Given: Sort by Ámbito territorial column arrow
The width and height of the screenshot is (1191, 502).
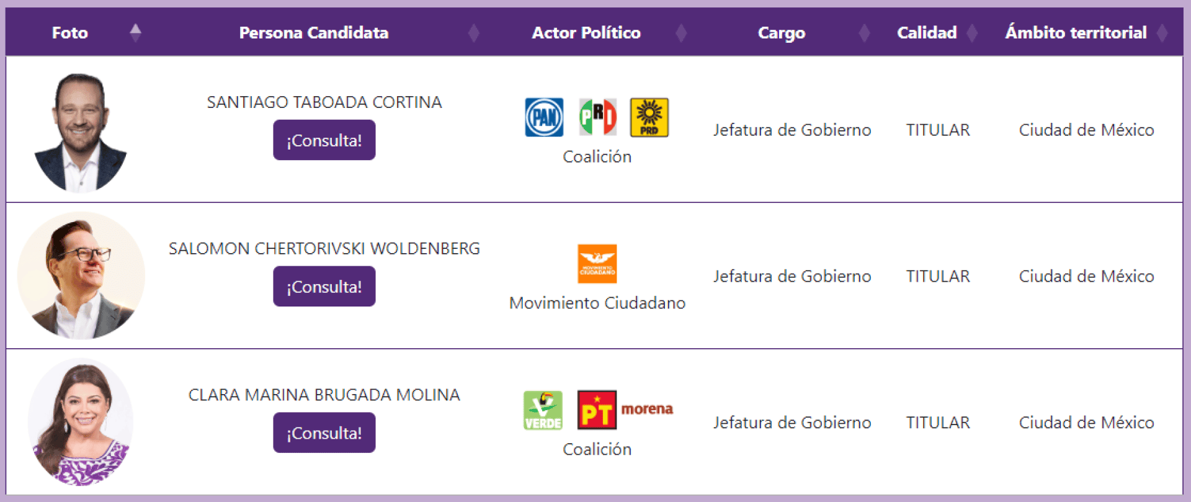Looking at the screenshot, I should click(x=1162, y=32).
